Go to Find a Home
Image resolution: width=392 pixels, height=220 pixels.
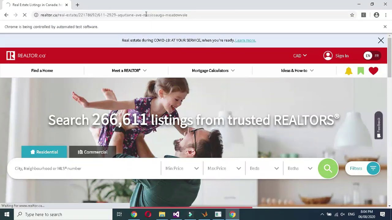42,71
